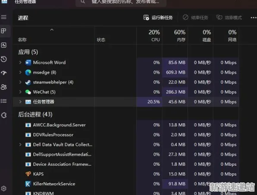Click the 效率模式 efficiency mode button
The image size is (257, 195).
(x=229, y=18)
